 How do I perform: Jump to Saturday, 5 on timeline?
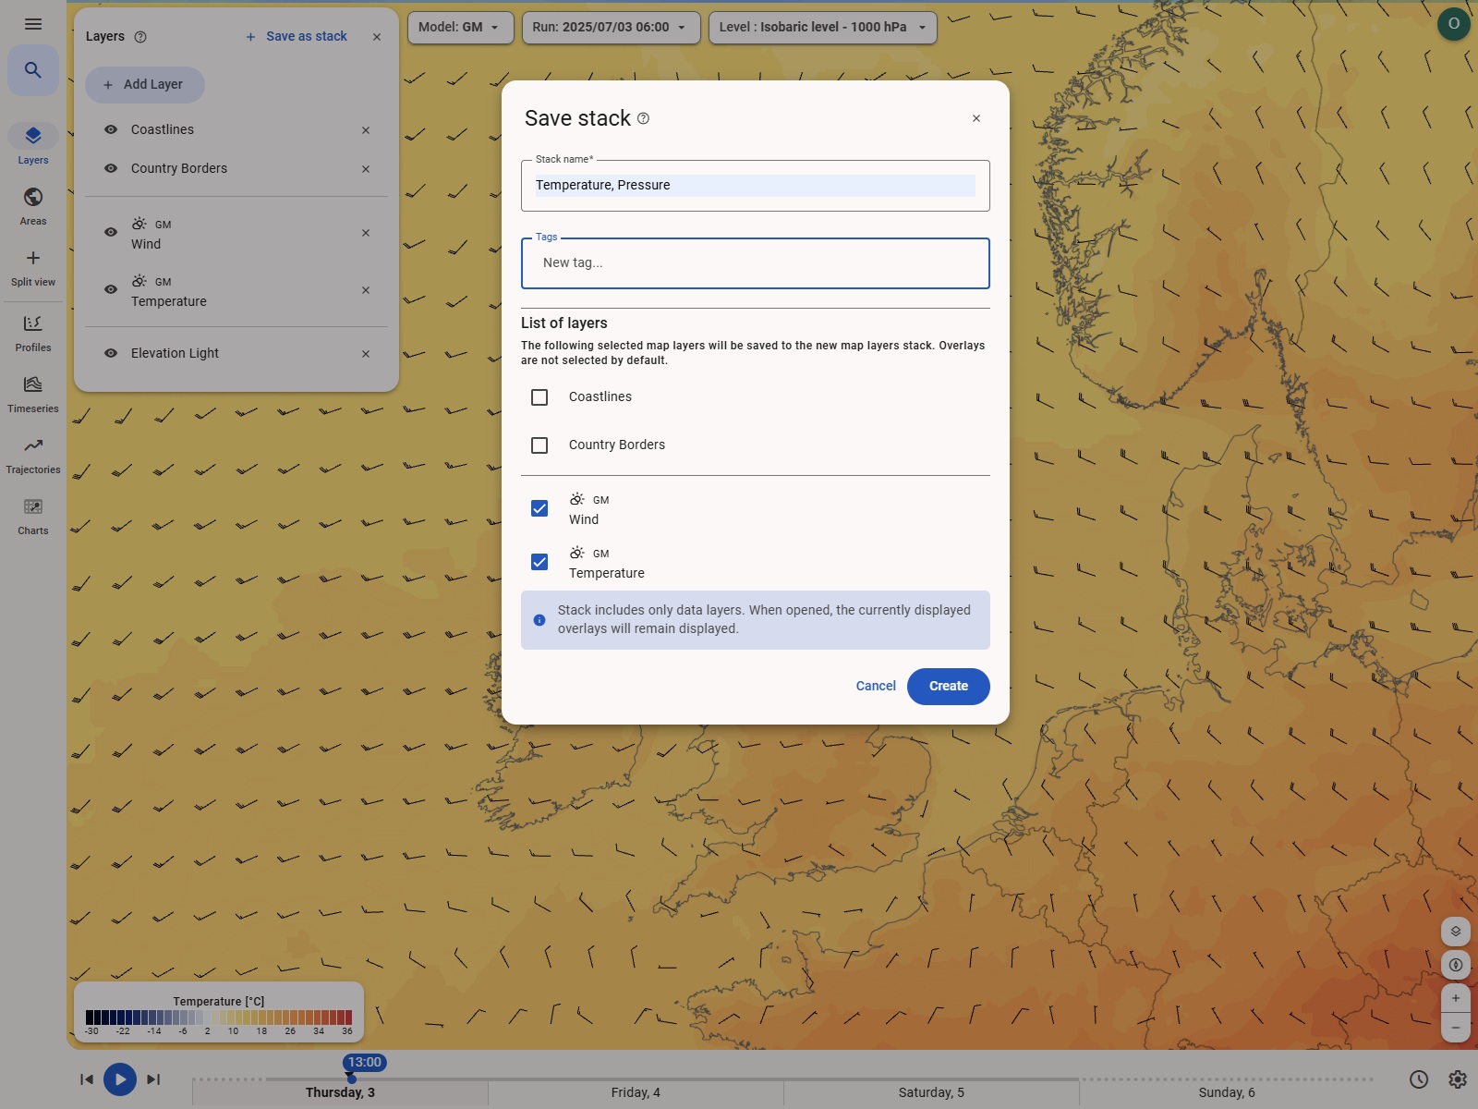(x=931, y=1092)
